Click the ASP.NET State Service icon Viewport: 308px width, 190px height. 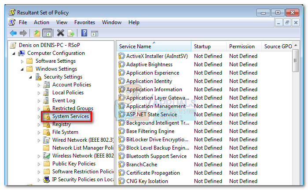(x=121, y=115)
